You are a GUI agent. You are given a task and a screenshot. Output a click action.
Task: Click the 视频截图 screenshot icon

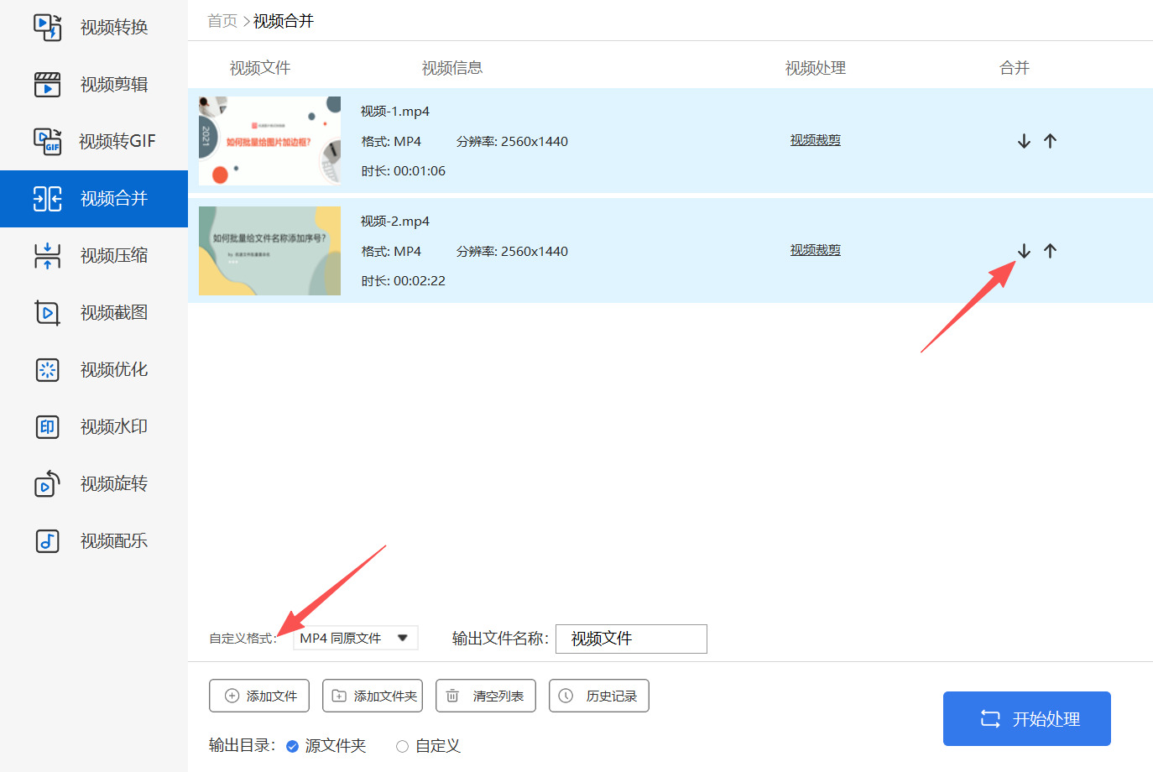[47, 312]
